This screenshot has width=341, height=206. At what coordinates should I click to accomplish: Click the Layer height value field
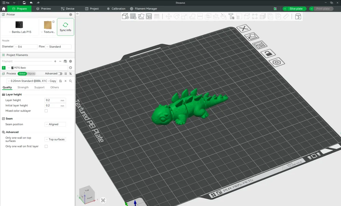point(55,100)
